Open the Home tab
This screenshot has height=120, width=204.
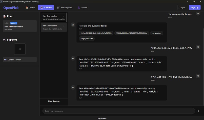[30, 8]
